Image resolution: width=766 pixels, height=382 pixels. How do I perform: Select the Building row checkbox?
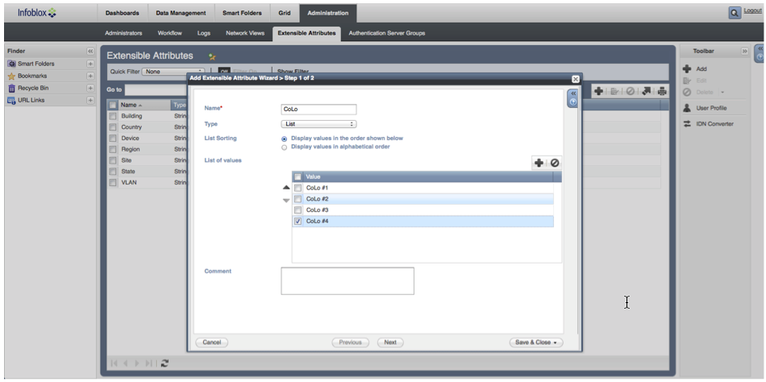pyautogui.click(x=113, y=116)
